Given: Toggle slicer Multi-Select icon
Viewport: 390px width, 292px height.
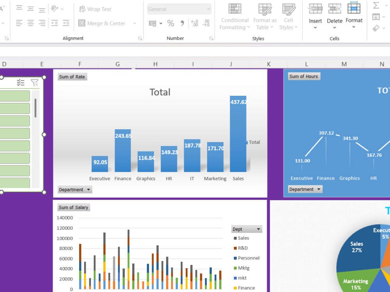Looking at the screenshot, I should click(20, 83).
